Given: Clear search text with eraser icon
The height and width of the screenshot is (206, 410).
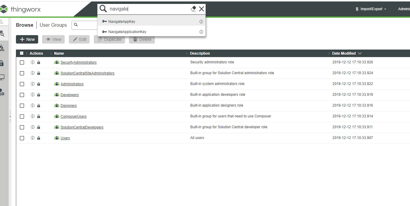Looking at the screenshot, I should [x=194, y=9].
